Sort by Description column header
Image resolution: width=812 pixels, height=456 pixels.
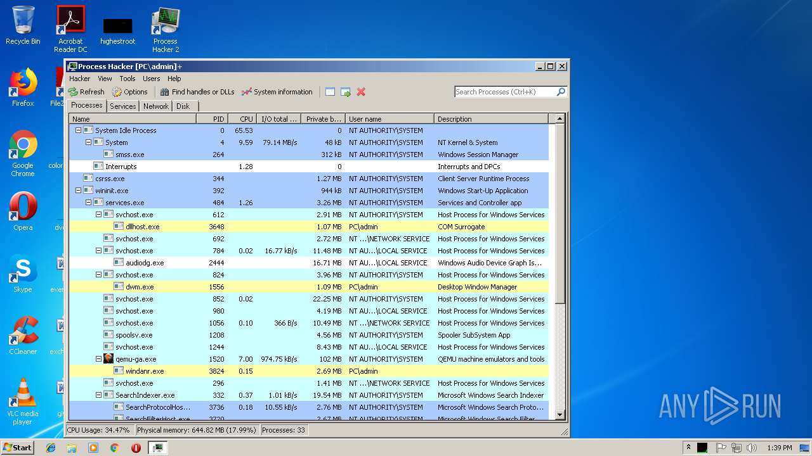[x=491, y=119]
